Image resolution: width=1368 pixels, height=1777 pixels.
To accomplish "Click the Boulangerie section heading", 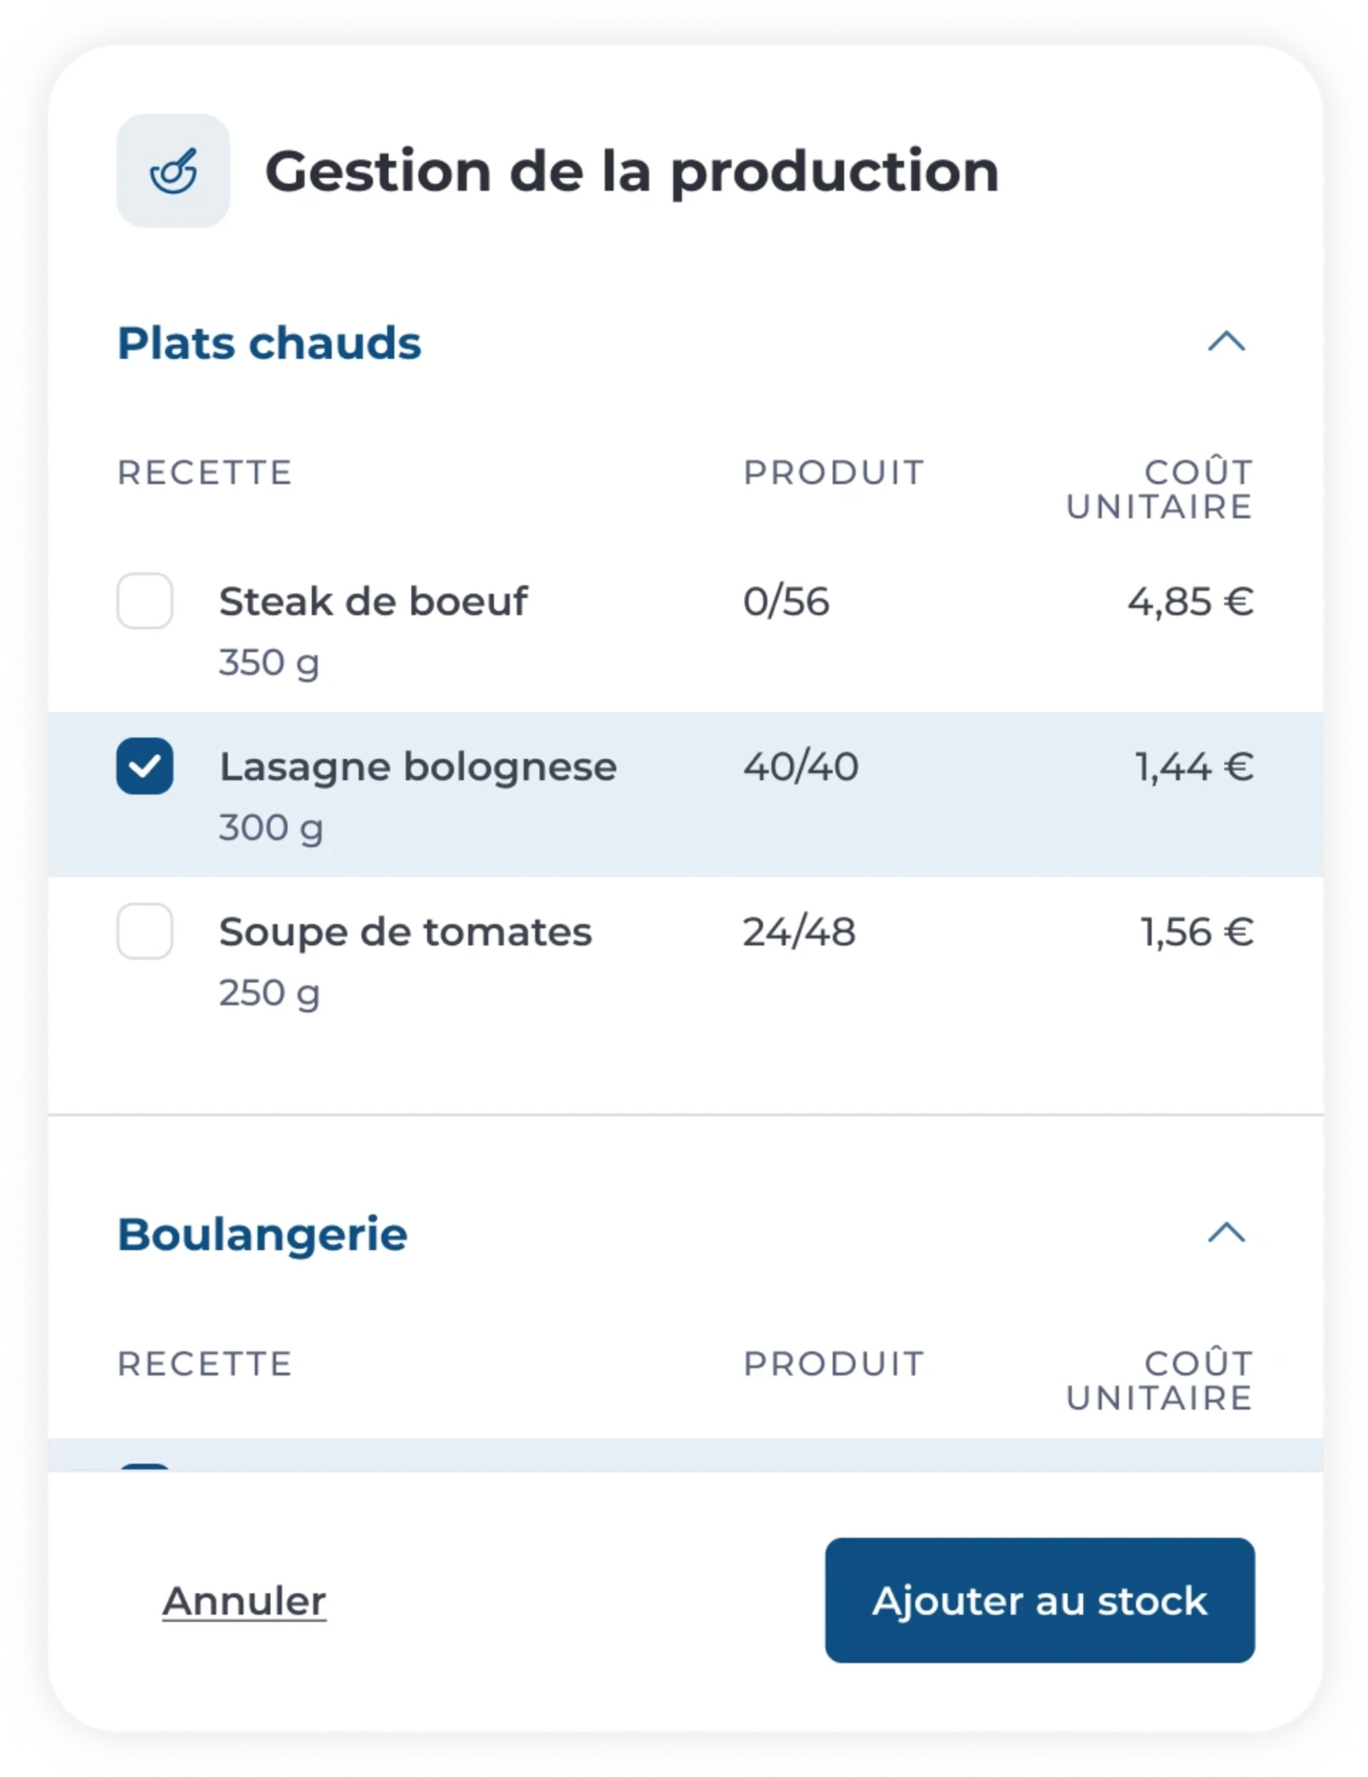I will pyautogui.click(x=262, y=1235).
